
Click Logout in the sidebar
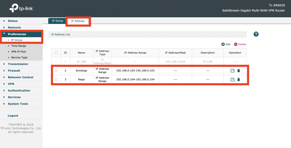(13, 116)
